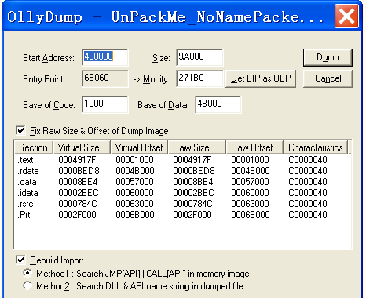366x298 pixels.
Task: Click the OllyDump title bar text
Action: click(165, 16)
